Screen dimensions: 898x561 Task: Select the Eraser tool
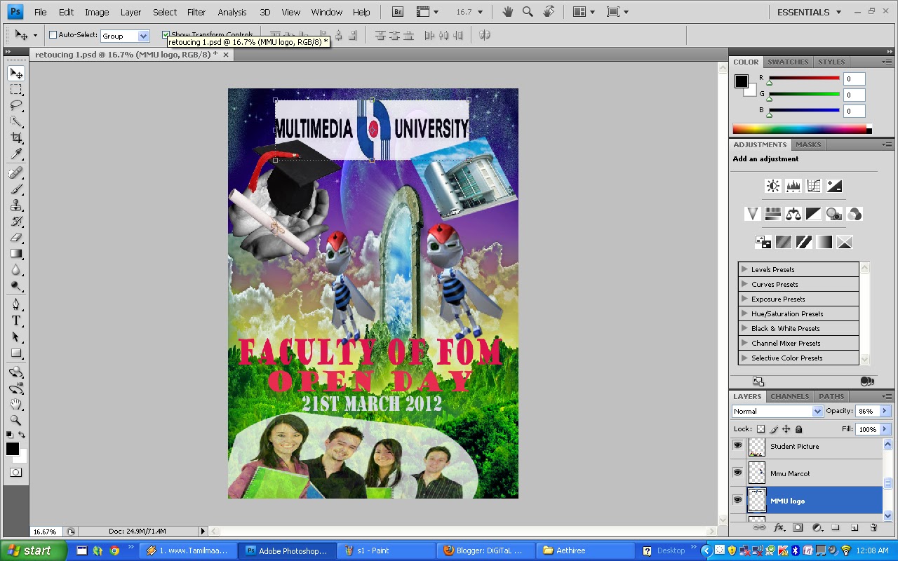[16, 237]
